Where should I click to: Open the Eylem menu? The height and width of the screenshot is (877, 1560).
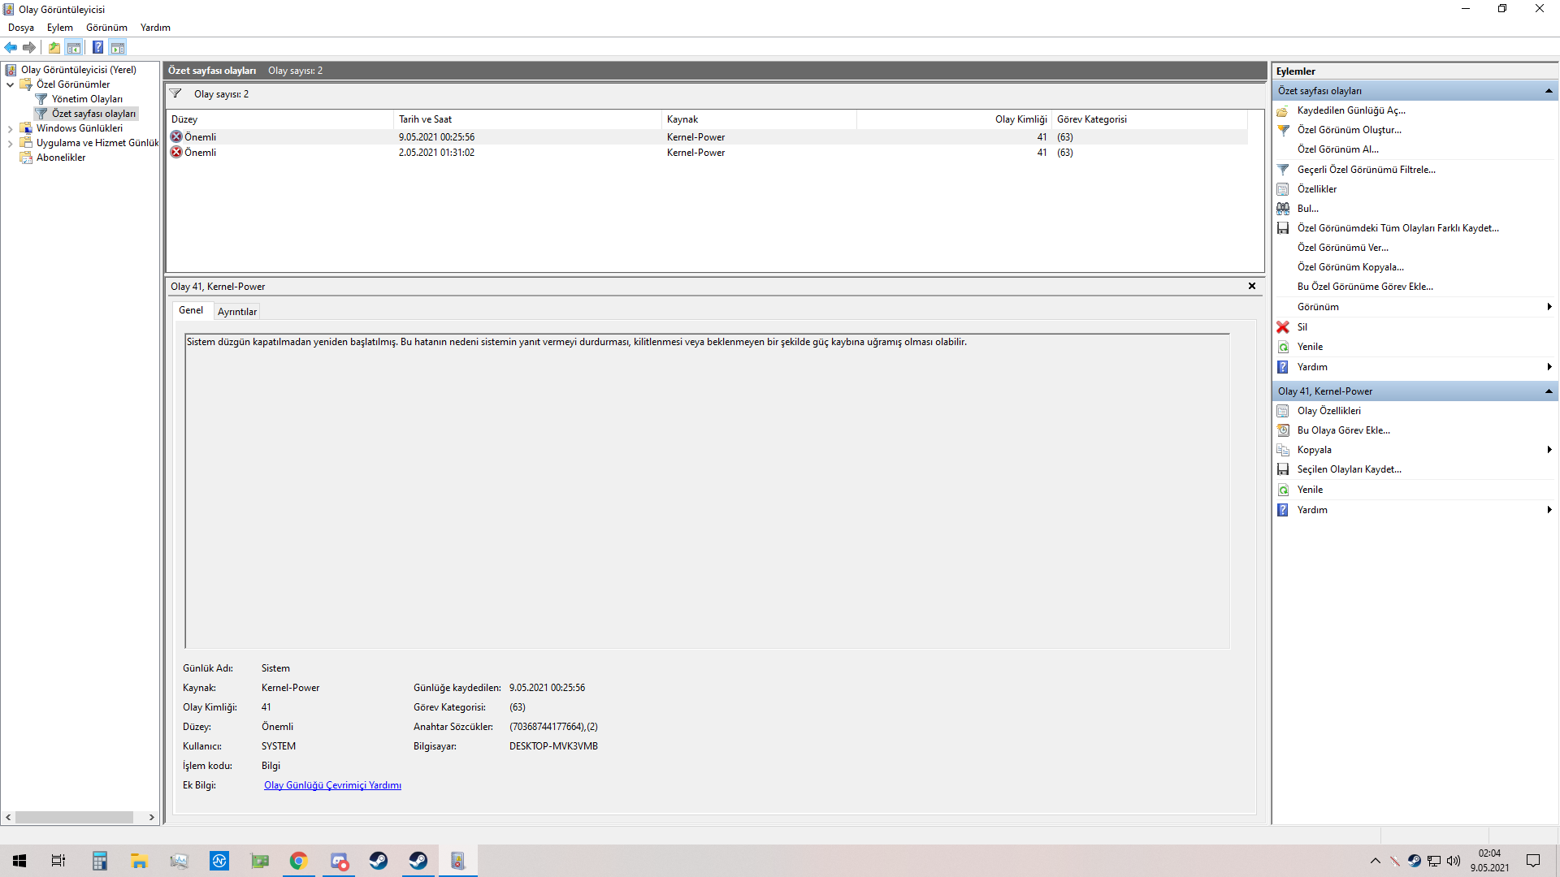tap(59, 28)
